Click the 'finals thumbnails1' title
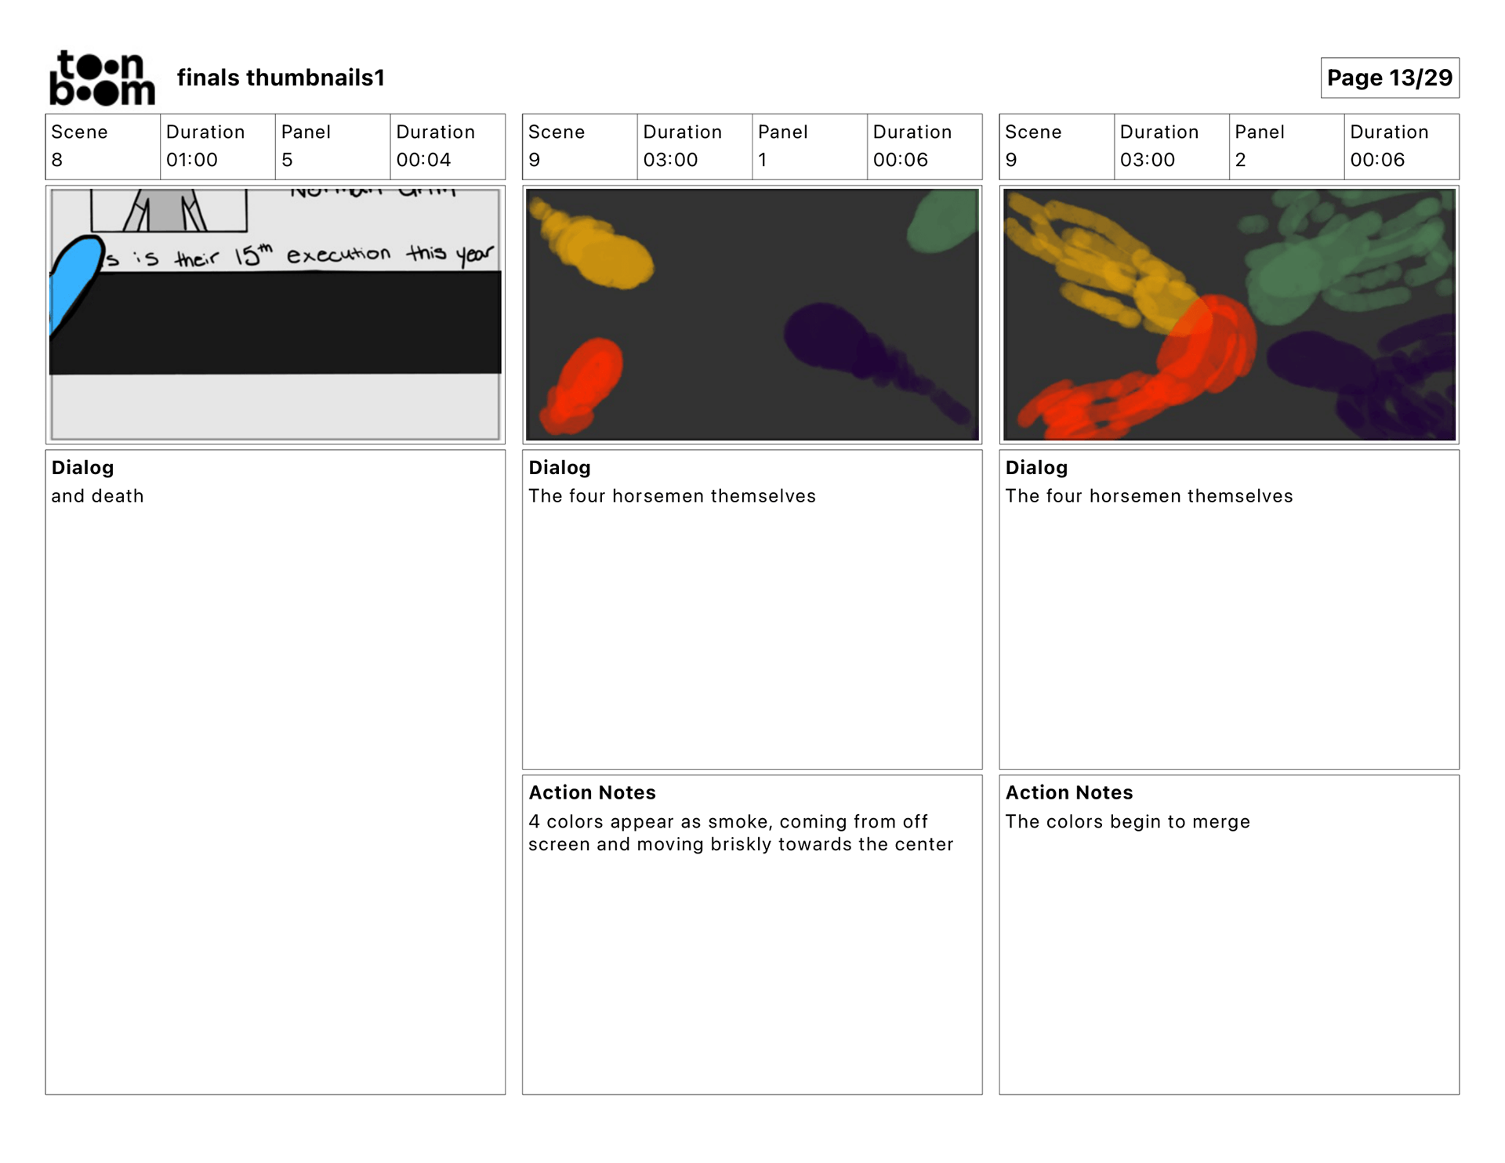This screenshot has height=1163, width=1505. (x=281, y=78)
